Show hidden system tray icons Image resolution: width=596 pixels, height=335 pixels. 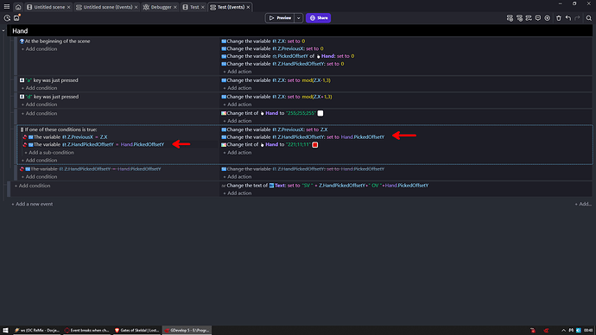[563, 330]
